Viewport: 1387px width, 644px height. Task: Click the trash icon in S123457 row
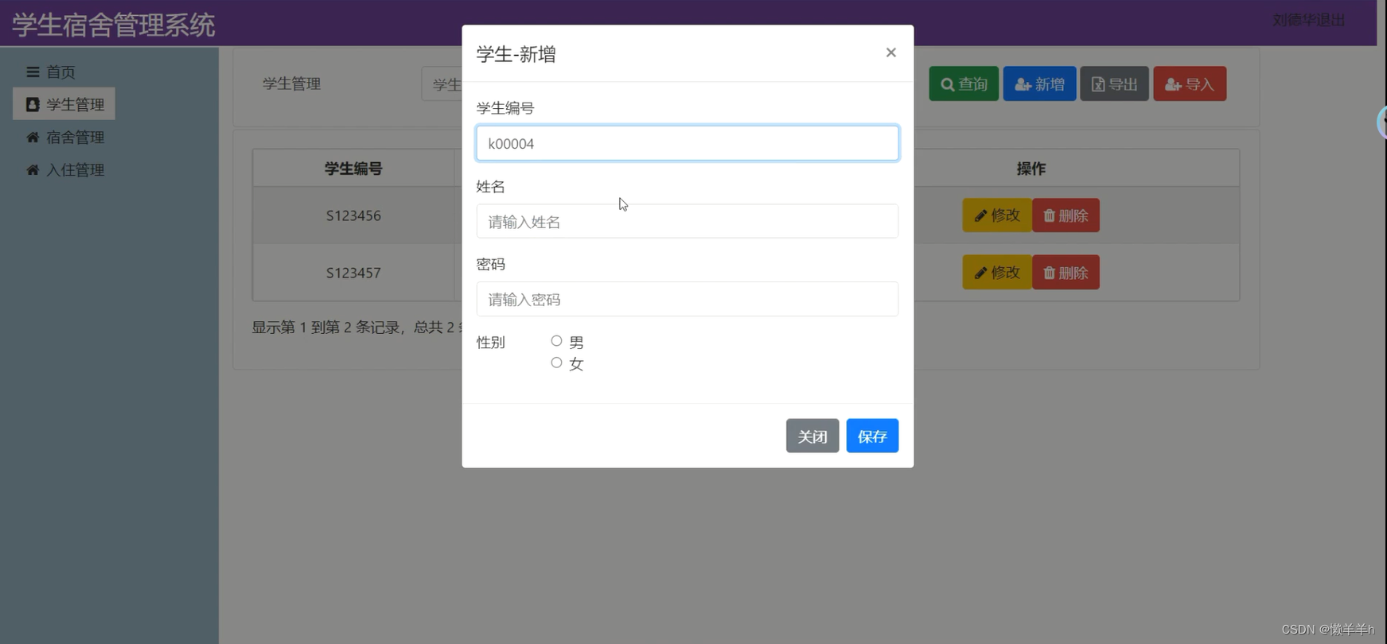pyautogui.click(x=1049, y=273)
